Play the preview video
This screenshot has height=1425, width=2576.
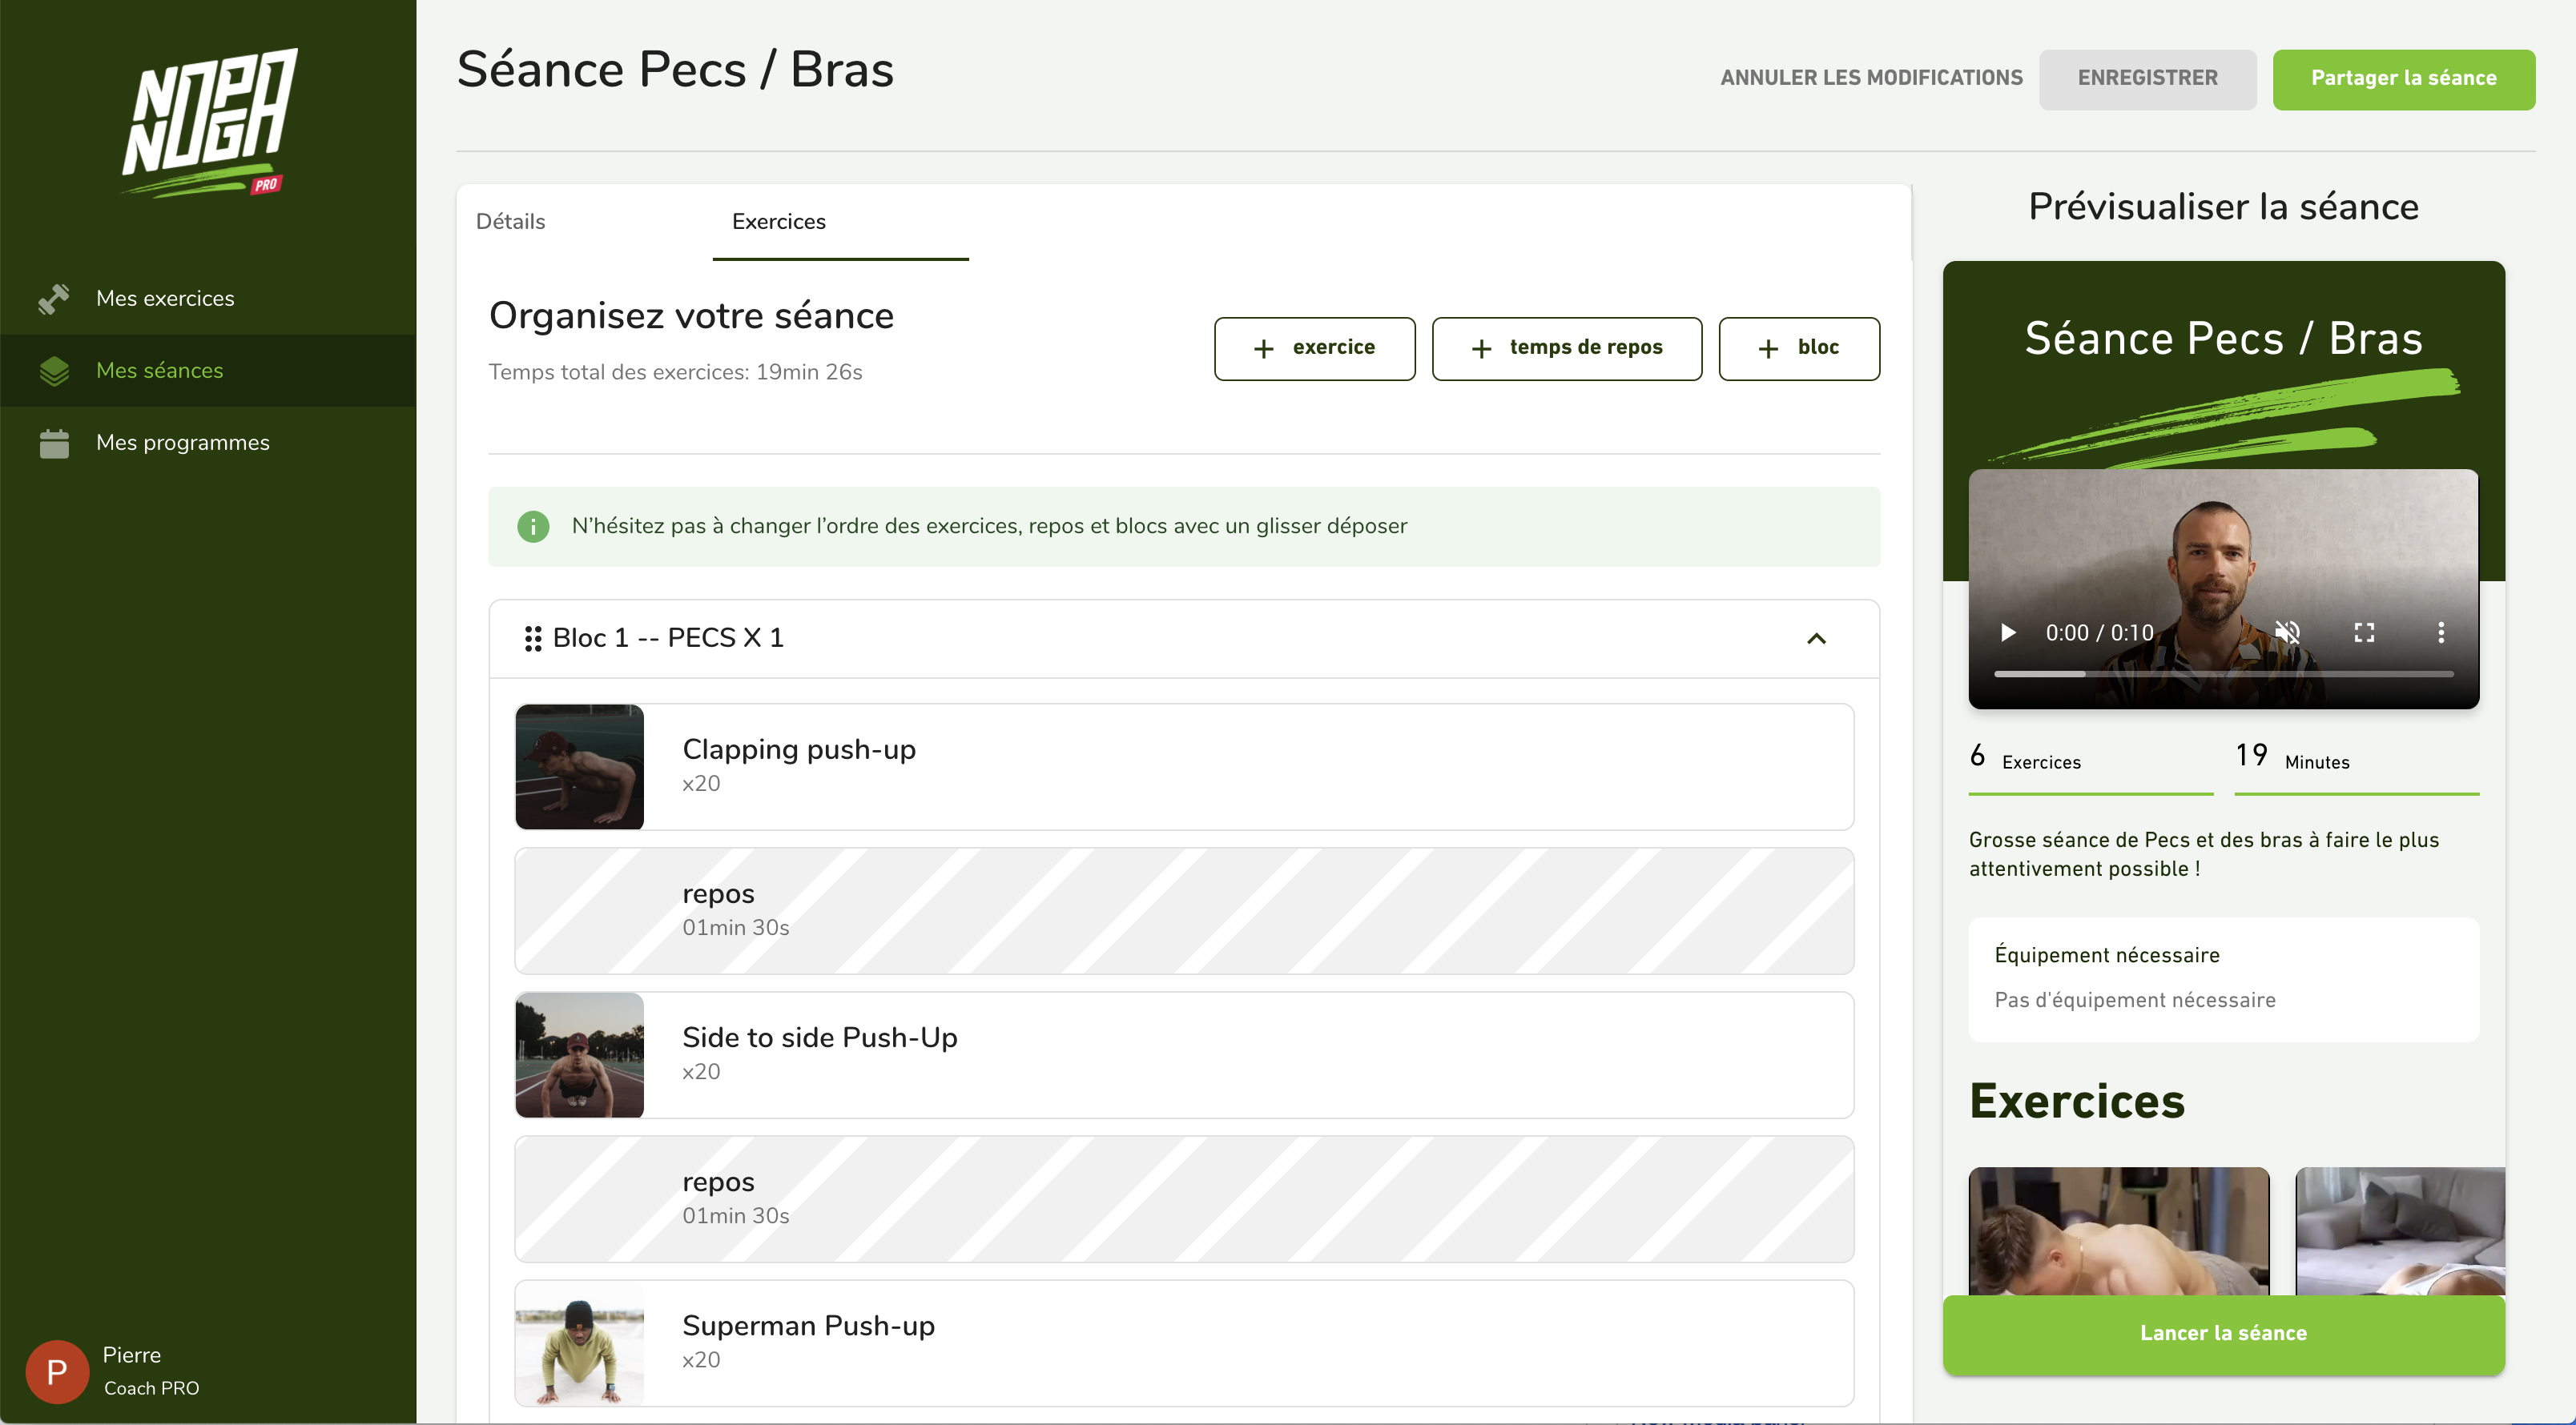(2007, 632)
